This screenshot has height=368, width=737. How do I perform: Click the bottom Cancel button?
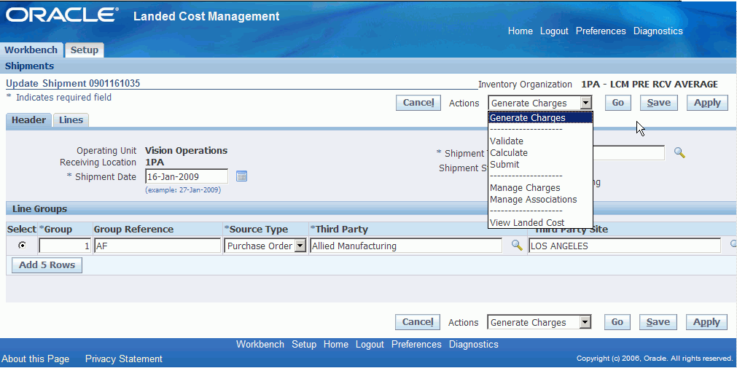coord(418,322)
